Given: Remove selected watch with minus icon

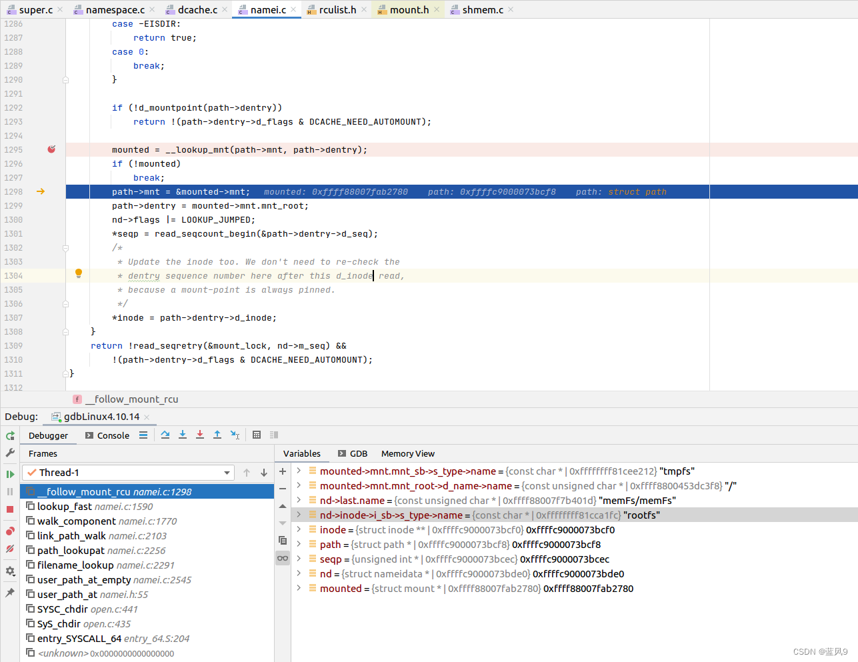Looking at the screenshot, I should 283,489.
